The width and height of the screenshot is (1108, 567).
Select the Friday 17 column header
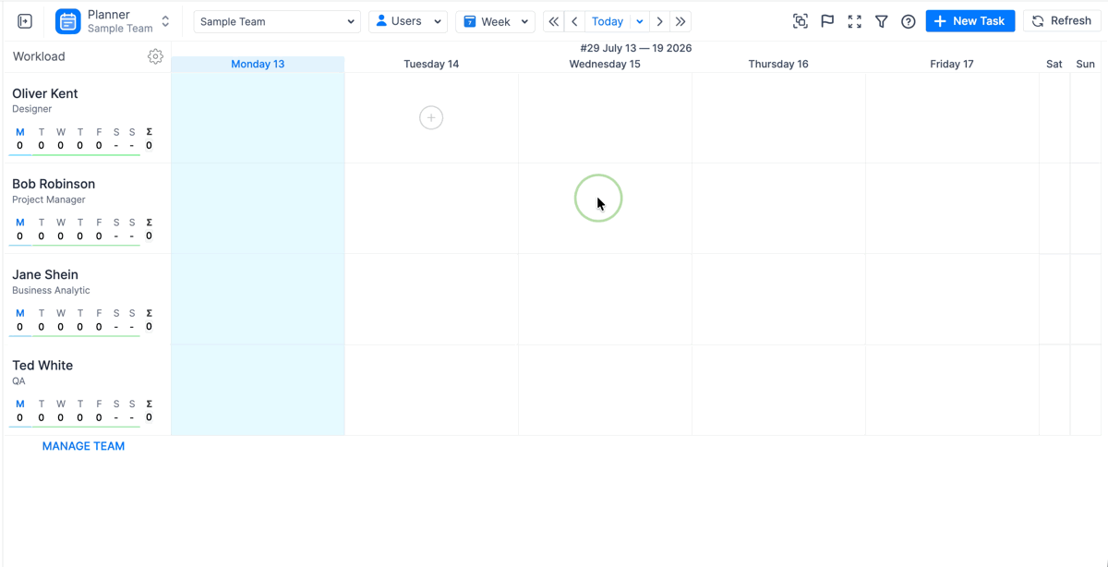(952, 64)
